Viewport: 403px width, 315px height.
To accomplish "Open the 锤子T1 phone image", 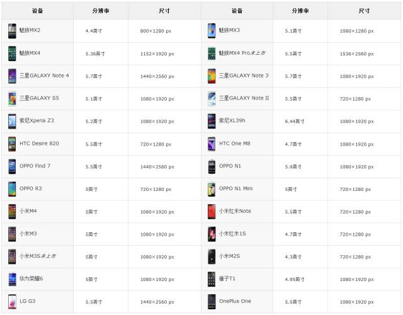I will 212,279.
